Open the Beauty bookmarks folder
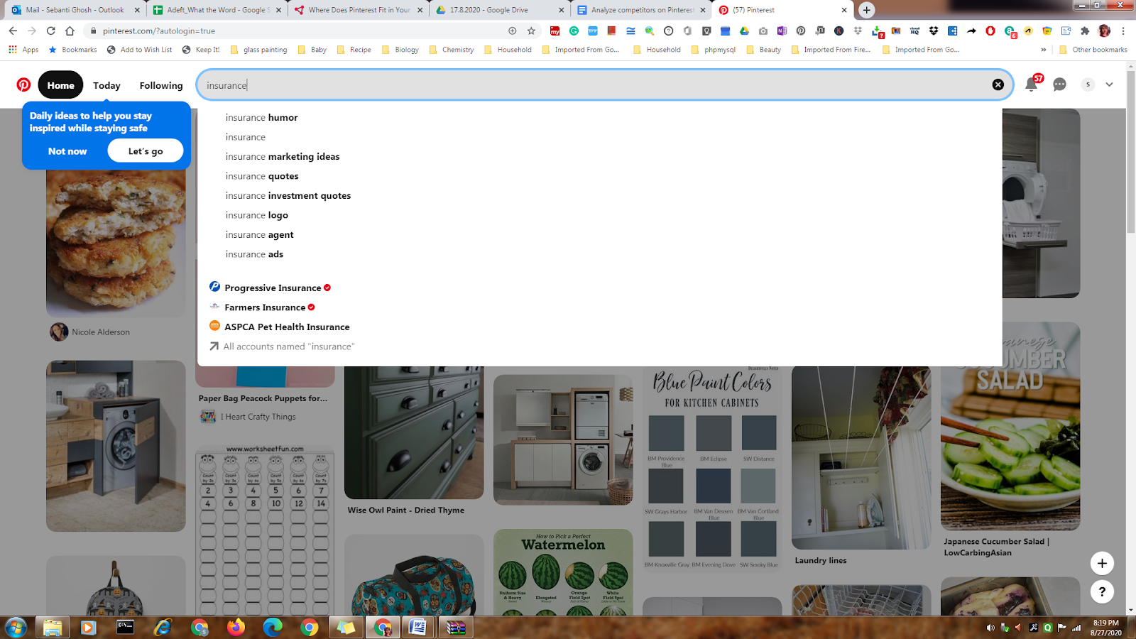Screen dimensions: 1136x639 click(x=763, y=50)
